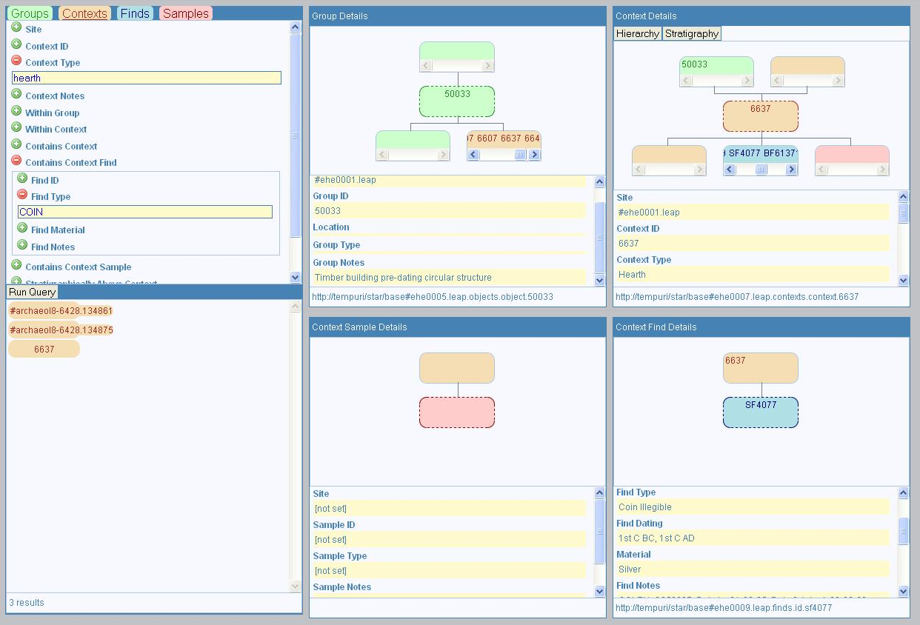Click scroll-left arrow on Context Details pink sample node

(x=821, y=170)
